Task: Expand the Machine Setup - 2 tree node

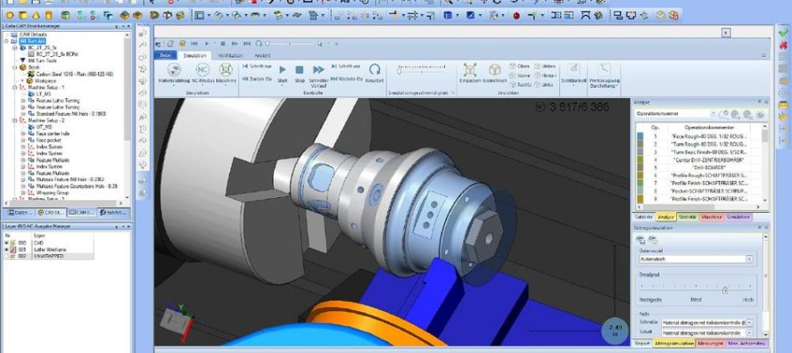Action: (x=14, y=121)
